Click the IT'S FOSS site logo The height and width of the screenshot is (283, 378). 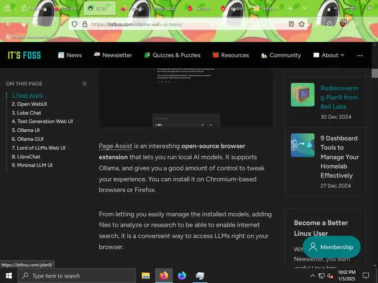24,55
